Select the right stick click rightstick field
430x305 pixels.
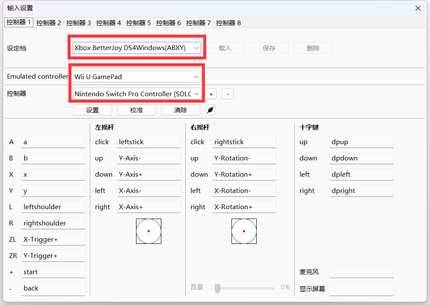pyautogui.click(x=244, y=142)
